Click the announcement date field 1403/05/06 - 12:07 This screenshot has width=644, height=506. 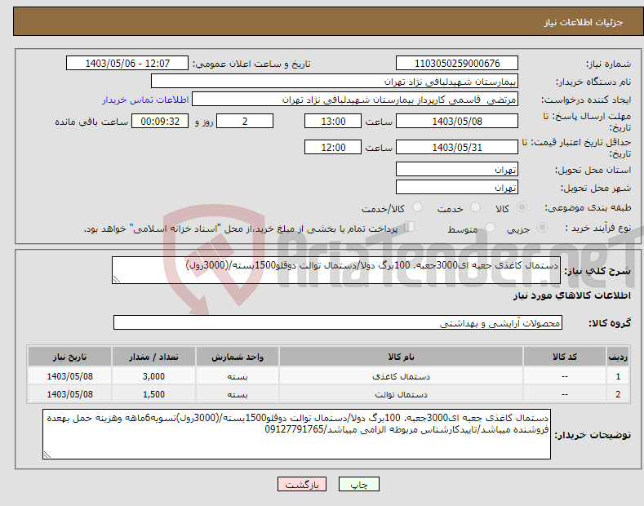[x=127, y=64]
